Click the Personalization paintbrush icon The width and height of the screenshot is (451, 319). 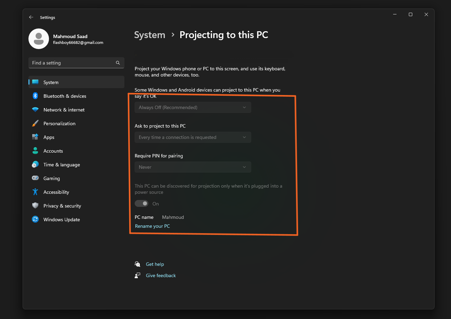35,123
